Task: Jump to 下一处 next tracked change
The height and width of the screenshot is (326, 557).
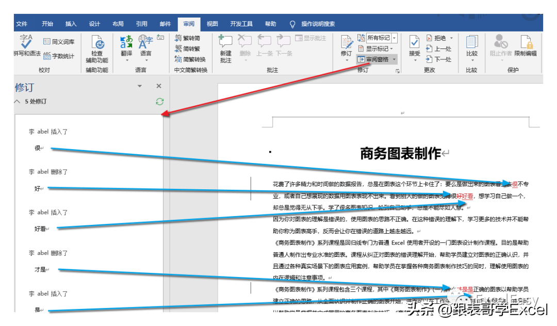Action: [x=443, y=58]
